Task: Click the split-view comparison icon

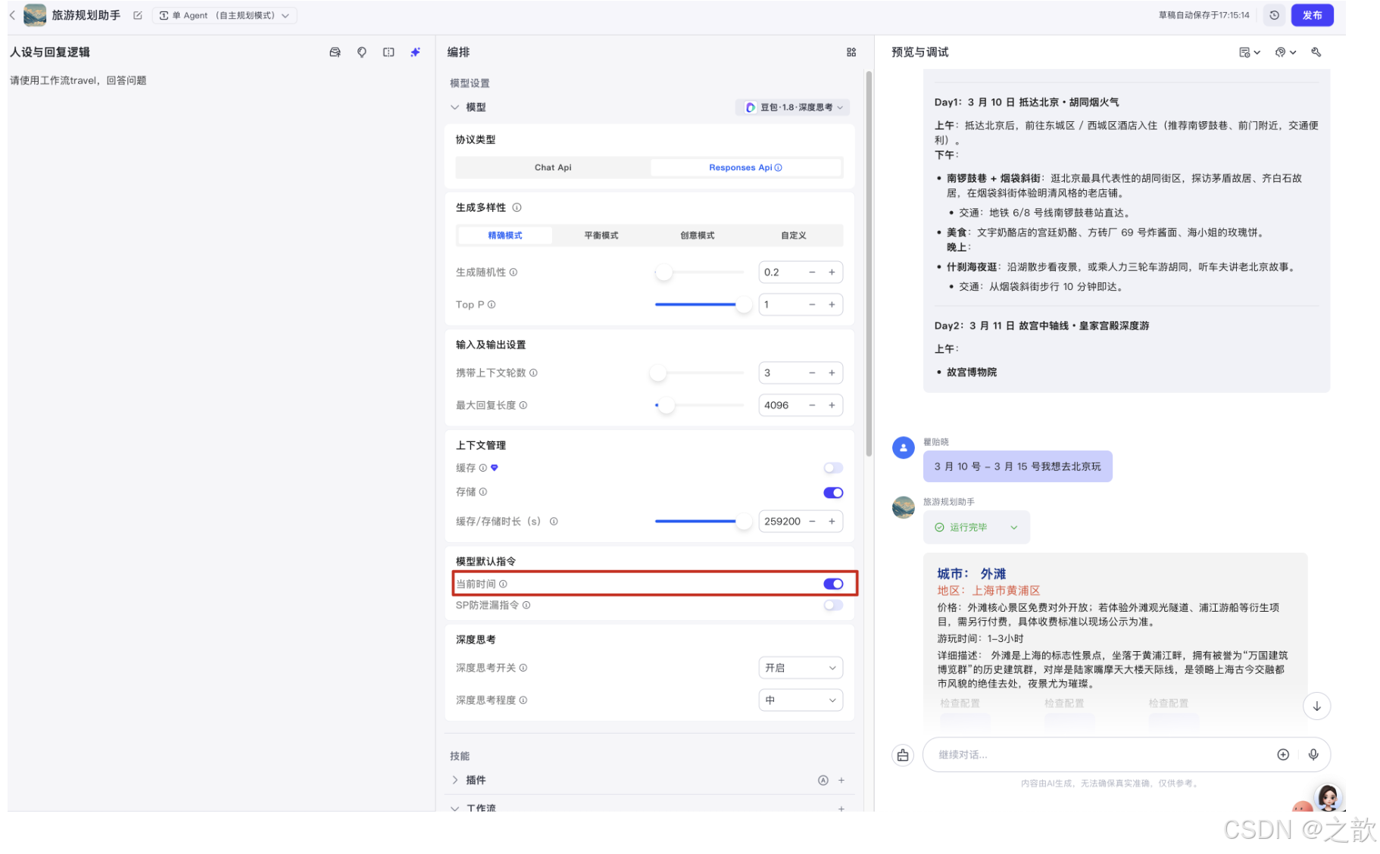Action: click(389, 52)
